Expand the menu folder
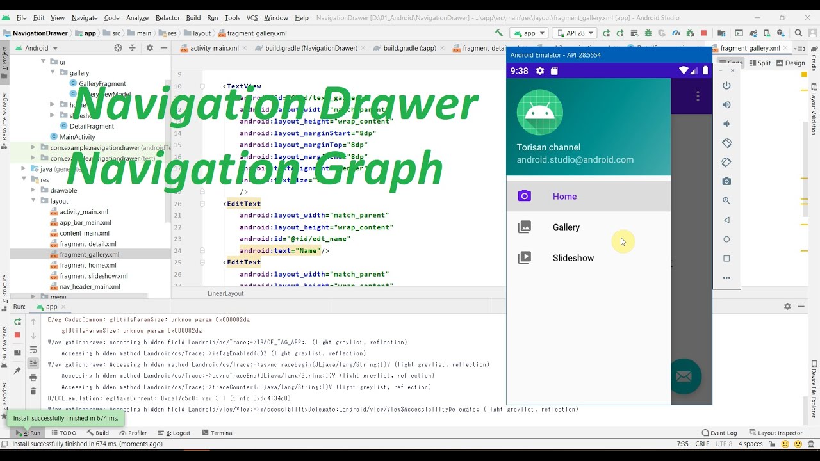The width and height of the screenshot is (820, 461). coord(33,297)
